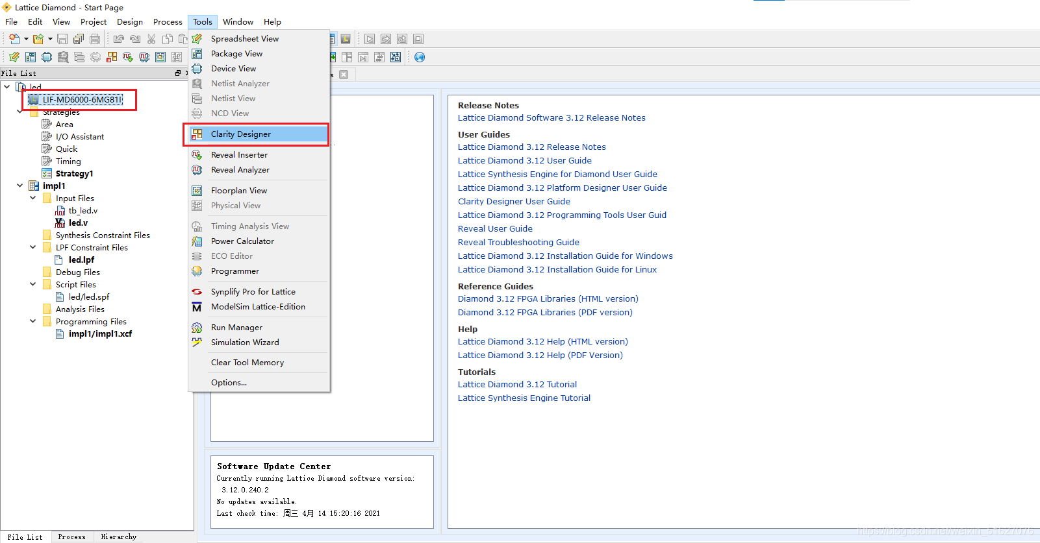Collapse the led project tree node
The width and height of the screenshot is (1040, 543).
click(7, 86)
